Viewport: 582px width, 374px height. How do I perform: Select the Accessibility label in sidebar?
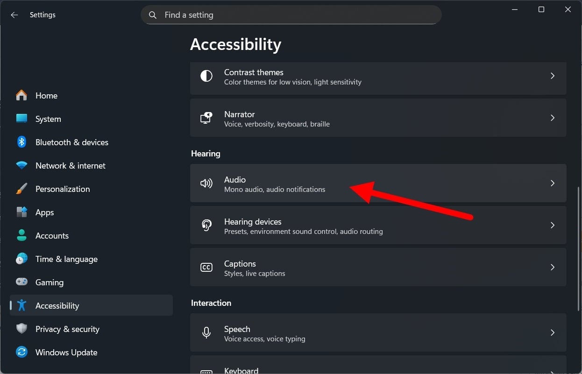click(57, 306)
